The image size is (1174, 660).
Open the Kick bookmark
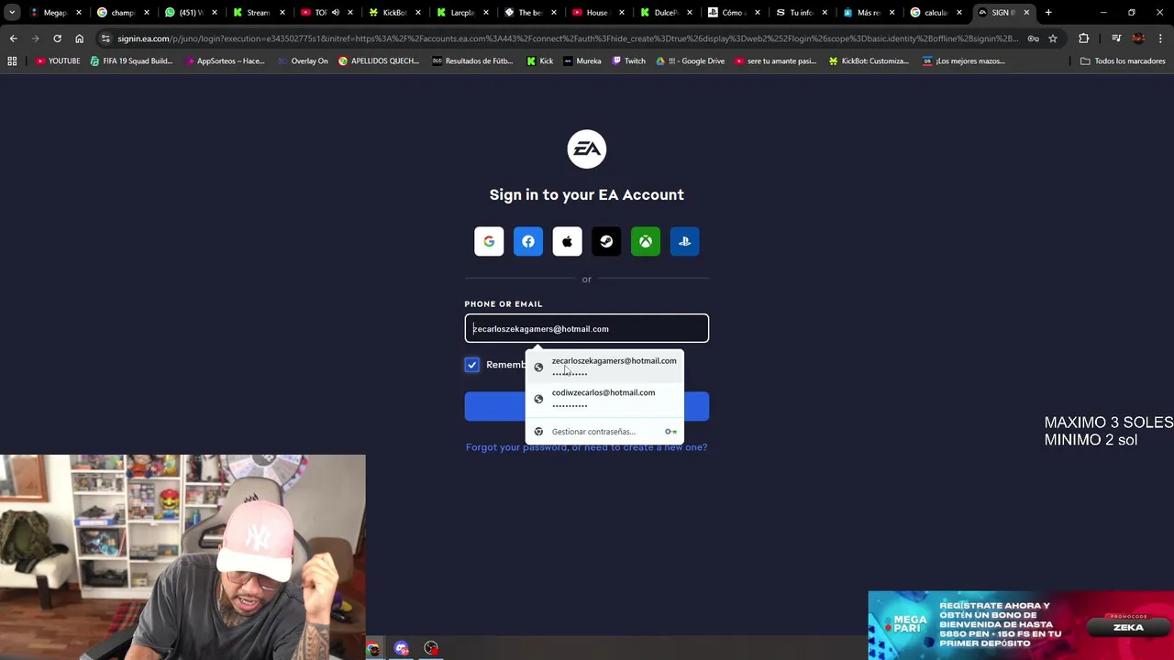[539, 60]
